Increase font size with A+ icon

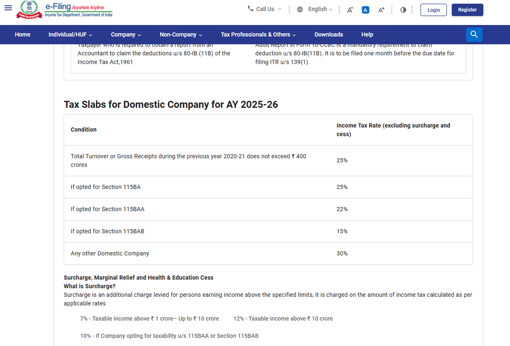click(381, 10)
